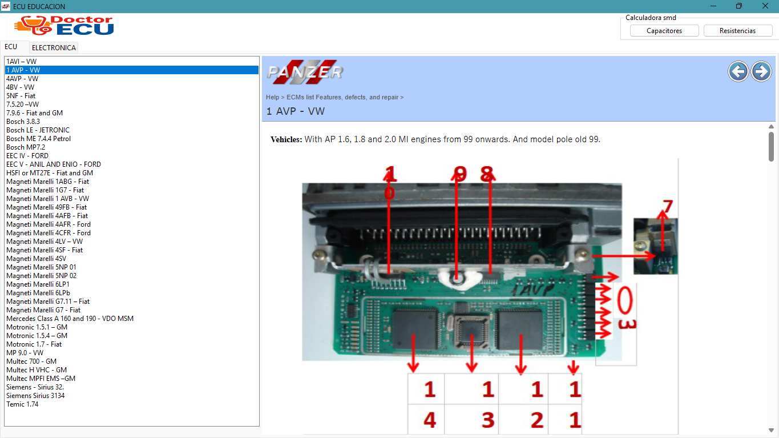The image size is (779, 438).
Task: Select '1 AVP - VW' list entry
Action: tap(132, 70)
